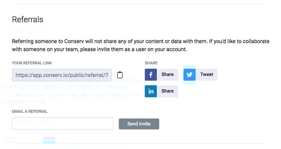
Task: Send the invite with Send Invite button
Action: click(x=139, y=124)
